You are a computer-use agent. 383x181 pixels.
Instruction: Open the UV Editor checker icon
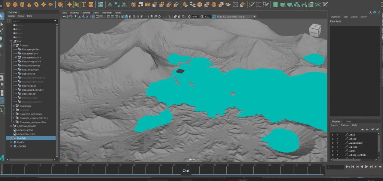(x=311, y=4)
